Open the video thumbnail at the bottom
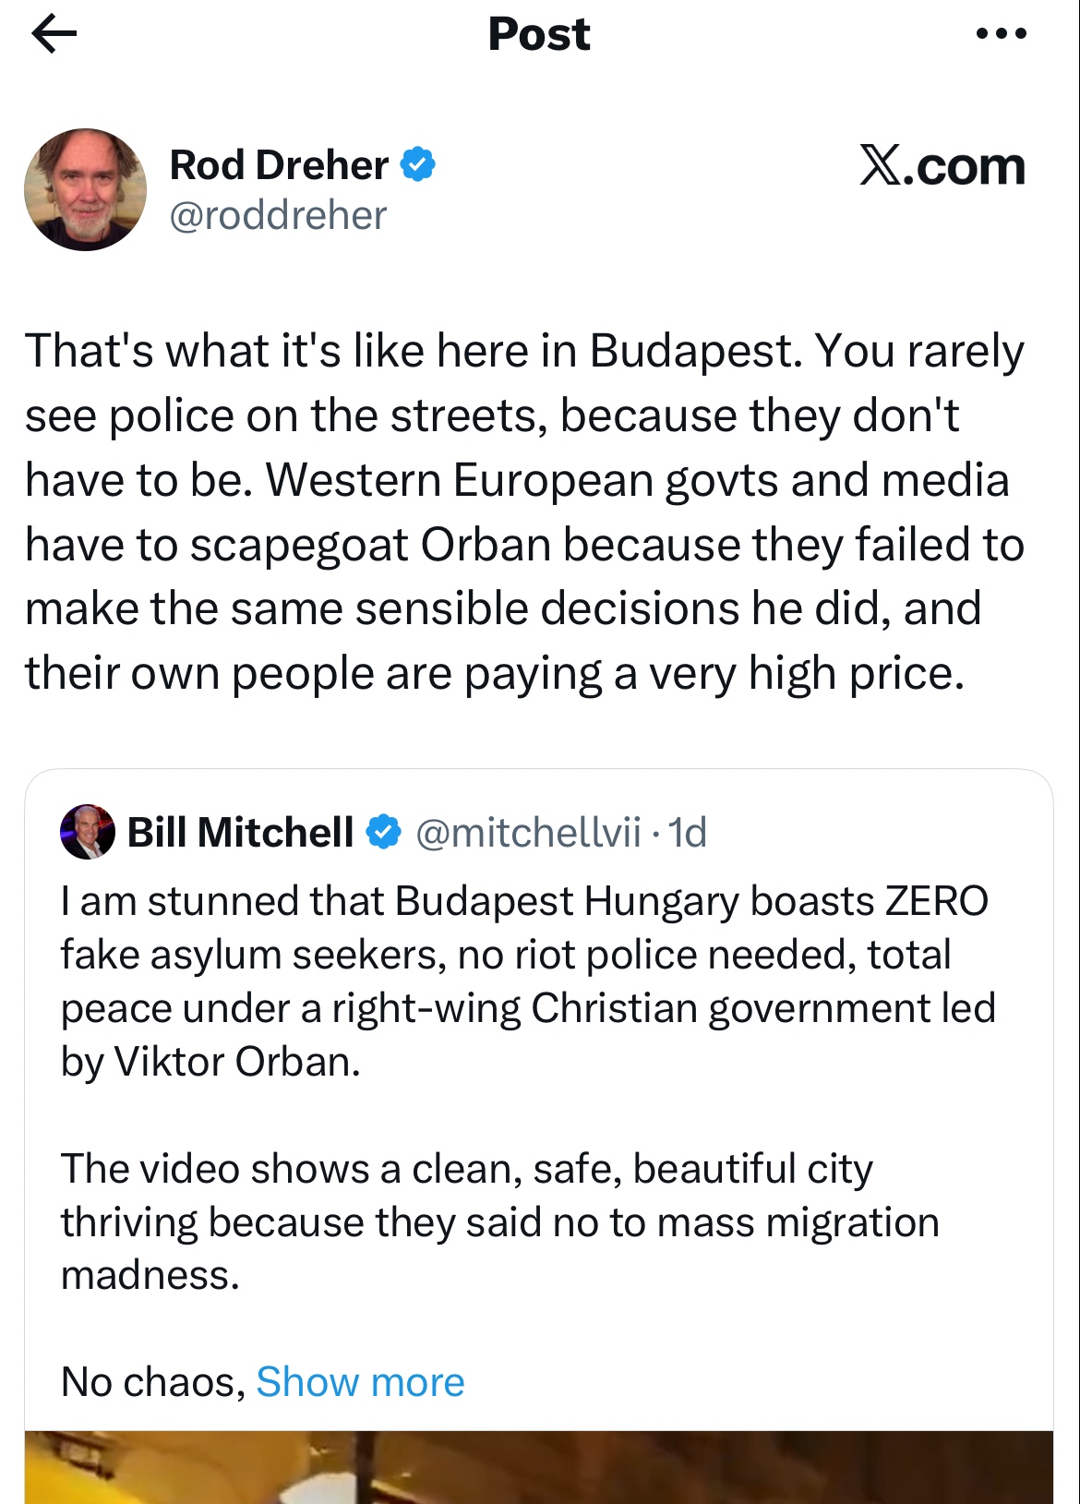Screen dimensions: 1080x1504 (x=539, y=1467)
